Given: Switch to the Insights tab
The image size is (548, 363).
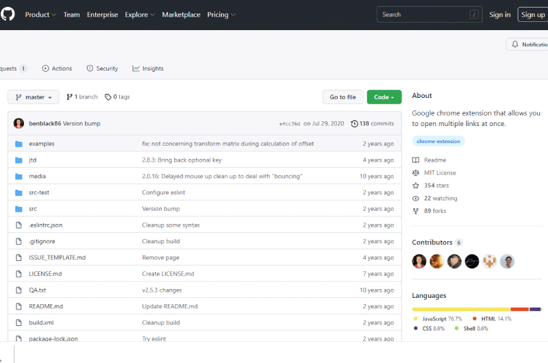Looking at the screenshot, I should (x=148, y=68).
